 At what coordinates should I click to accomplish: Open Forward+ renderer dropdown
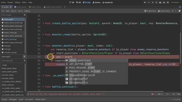(x=176, y=3)
